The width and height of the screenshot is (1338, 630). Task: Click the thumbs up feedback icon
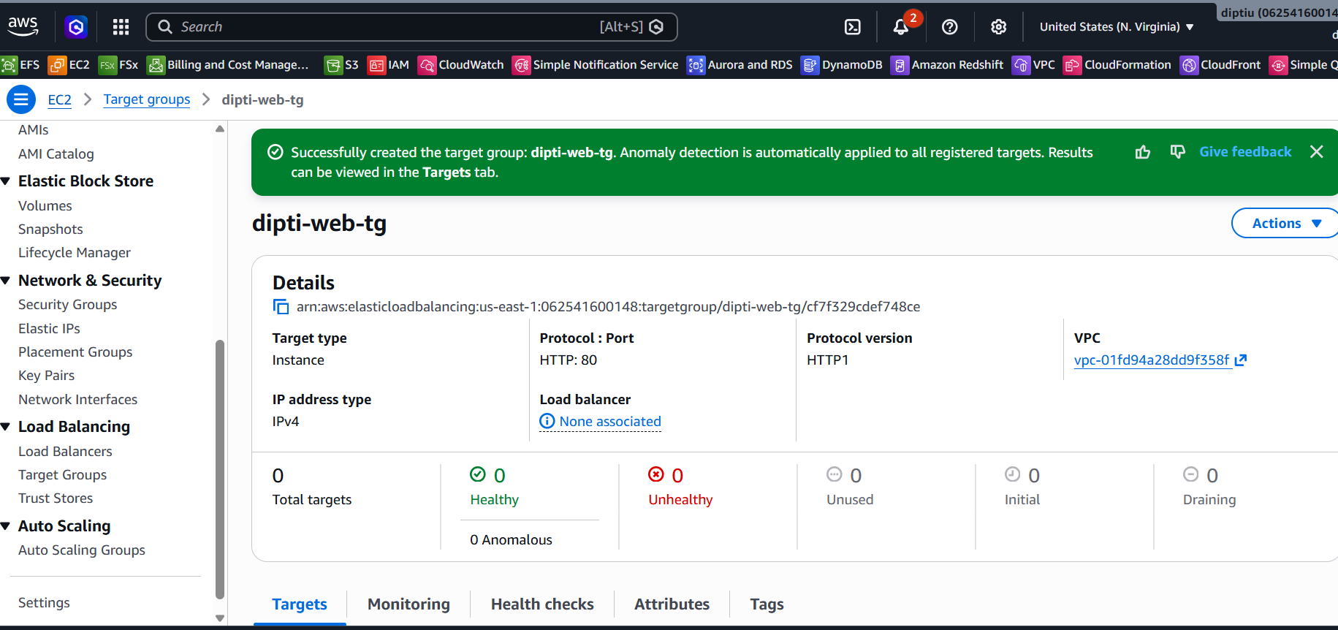pos(1142,152)
